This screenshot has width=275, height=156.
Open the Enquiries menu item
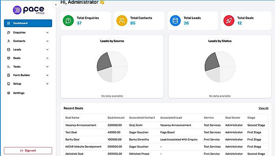(x=28, y=33)
